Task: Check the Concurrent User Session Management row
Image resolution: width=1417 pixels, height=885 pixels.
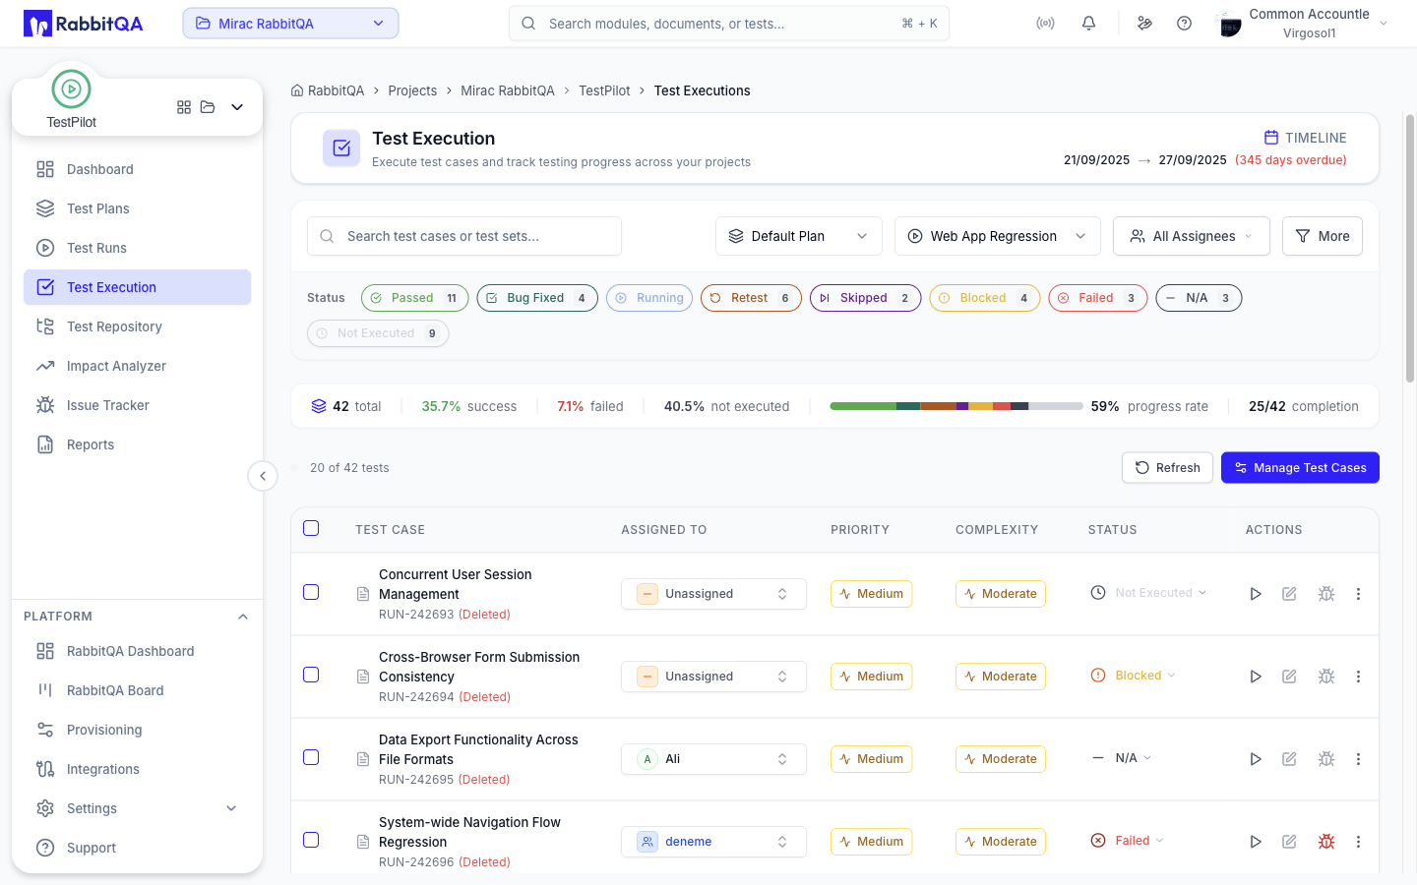Action: (311, 592)
